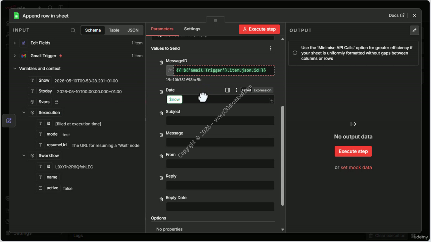This screenshot has width=431, height=242.
Task: Close the Append row node panel
Action: tap(415, 15)
